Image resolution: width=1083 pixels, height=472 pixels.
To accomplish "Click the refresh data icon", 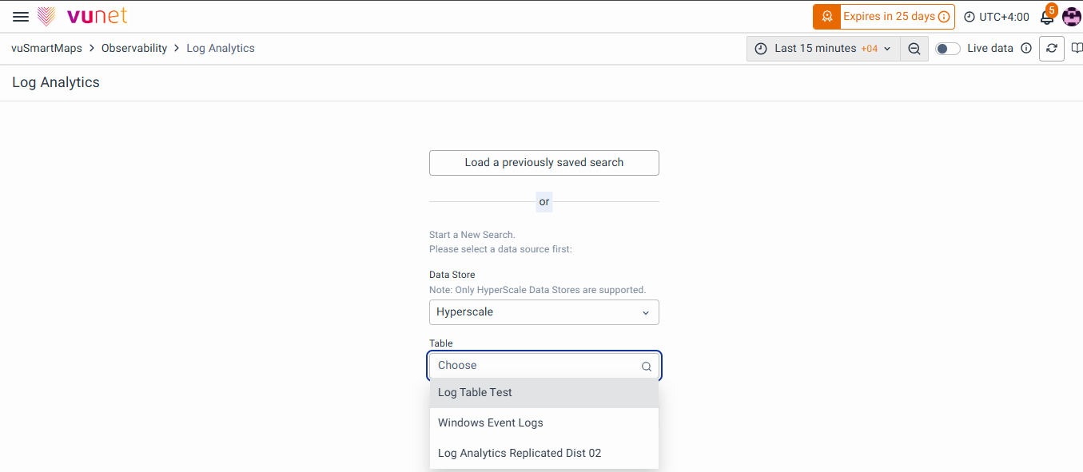I will point(1052,49).
